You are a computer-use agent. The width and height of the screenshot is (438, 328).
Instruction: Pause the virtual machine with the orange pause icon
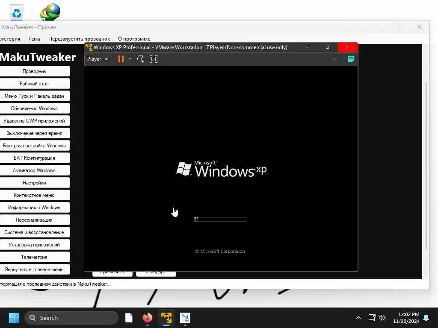point(121,59)
